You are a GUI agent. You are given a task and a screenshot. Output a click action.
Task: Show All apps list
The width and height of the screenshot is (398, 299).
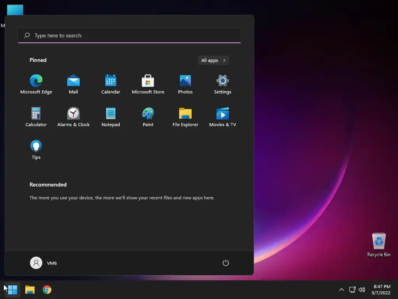coord(213,60)
